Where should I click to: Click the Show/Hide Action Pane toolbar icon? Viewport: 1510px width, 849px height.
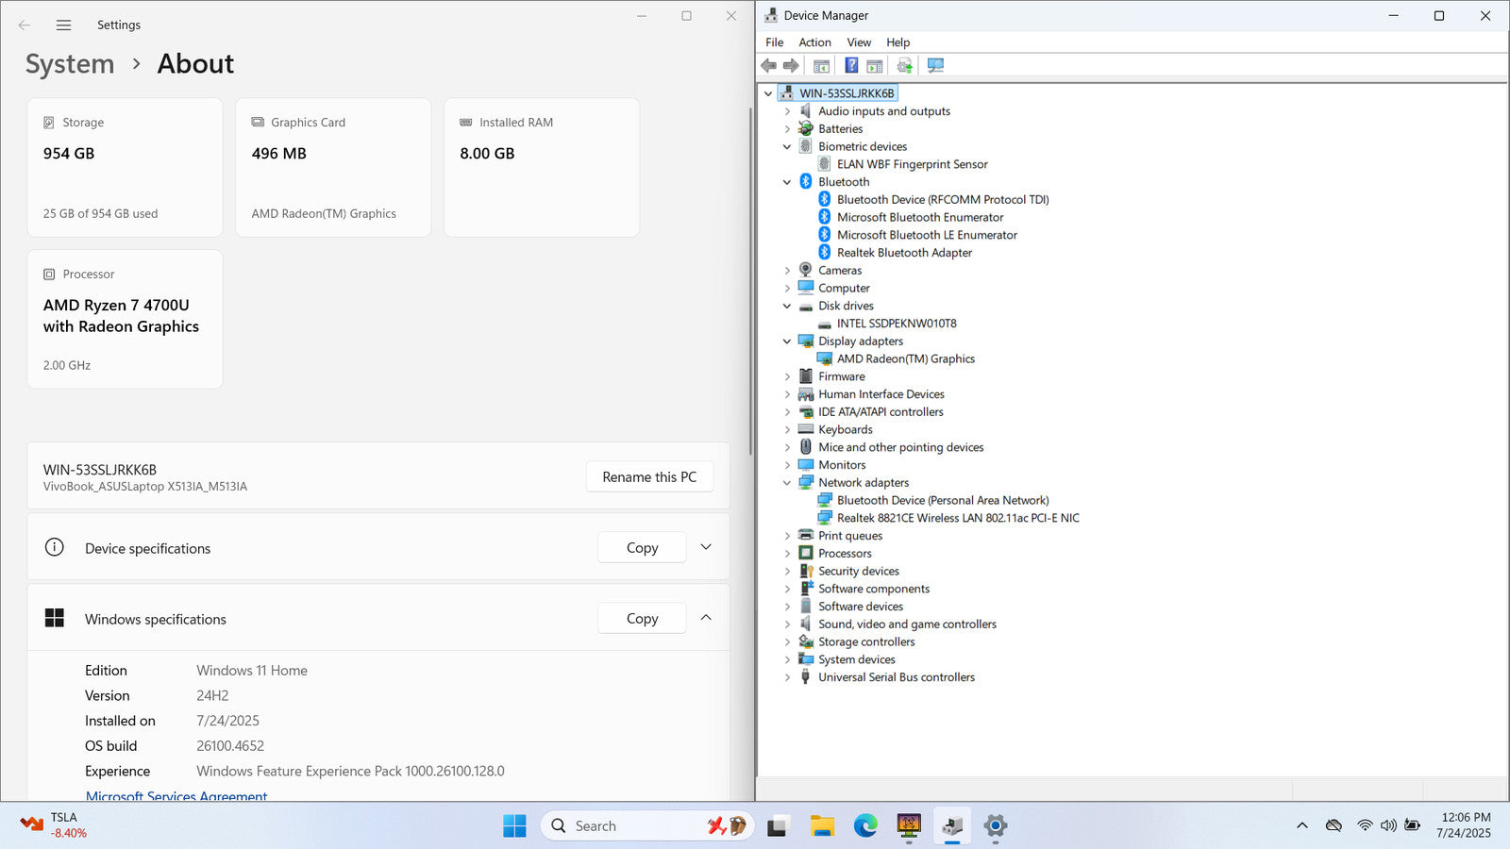(x=875, y=66)
